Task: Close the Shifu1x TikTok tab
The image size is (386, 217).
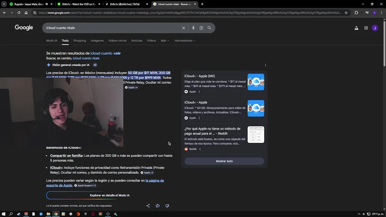Action: point(147,4)
